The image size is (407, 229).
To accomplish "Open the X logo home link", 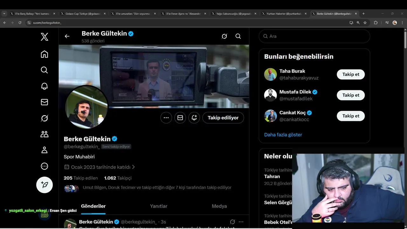I will pos(45,37).
